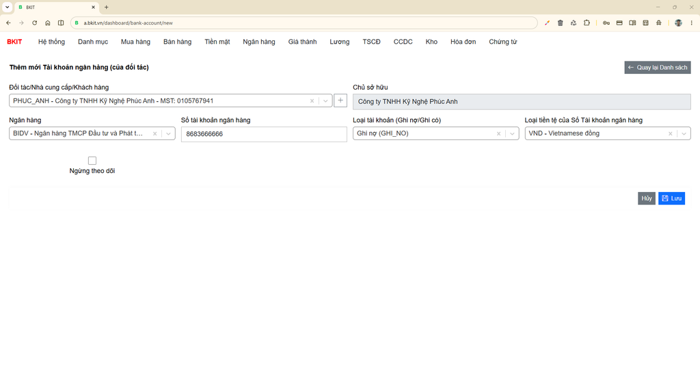
Task: Expand the currency dropdown arrow
Action: (684, 133)
